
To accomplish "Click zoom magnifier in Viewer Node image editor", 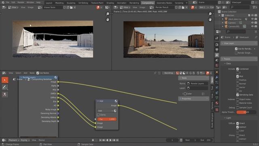I will pyautogui.click(x=108, y=14).
